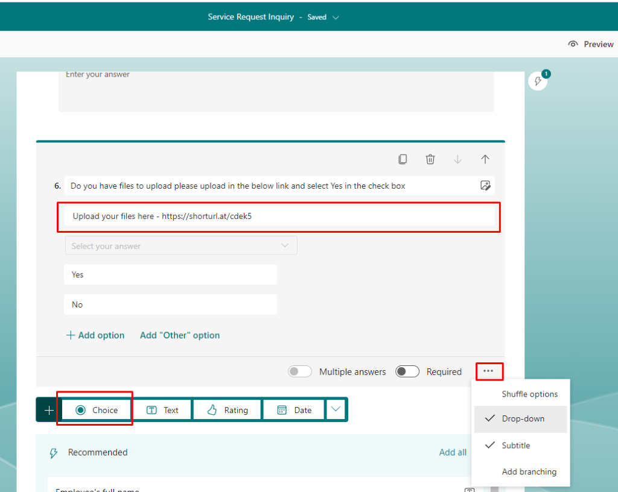Choose Add branching from the menu

(529, 472)
